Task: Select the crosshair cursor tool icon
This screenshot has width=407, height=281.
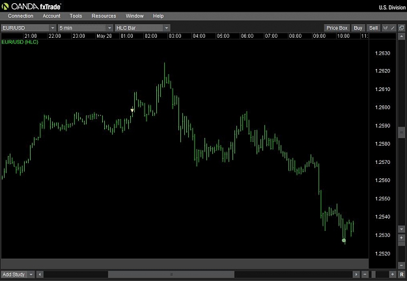Action: point(386,28)
